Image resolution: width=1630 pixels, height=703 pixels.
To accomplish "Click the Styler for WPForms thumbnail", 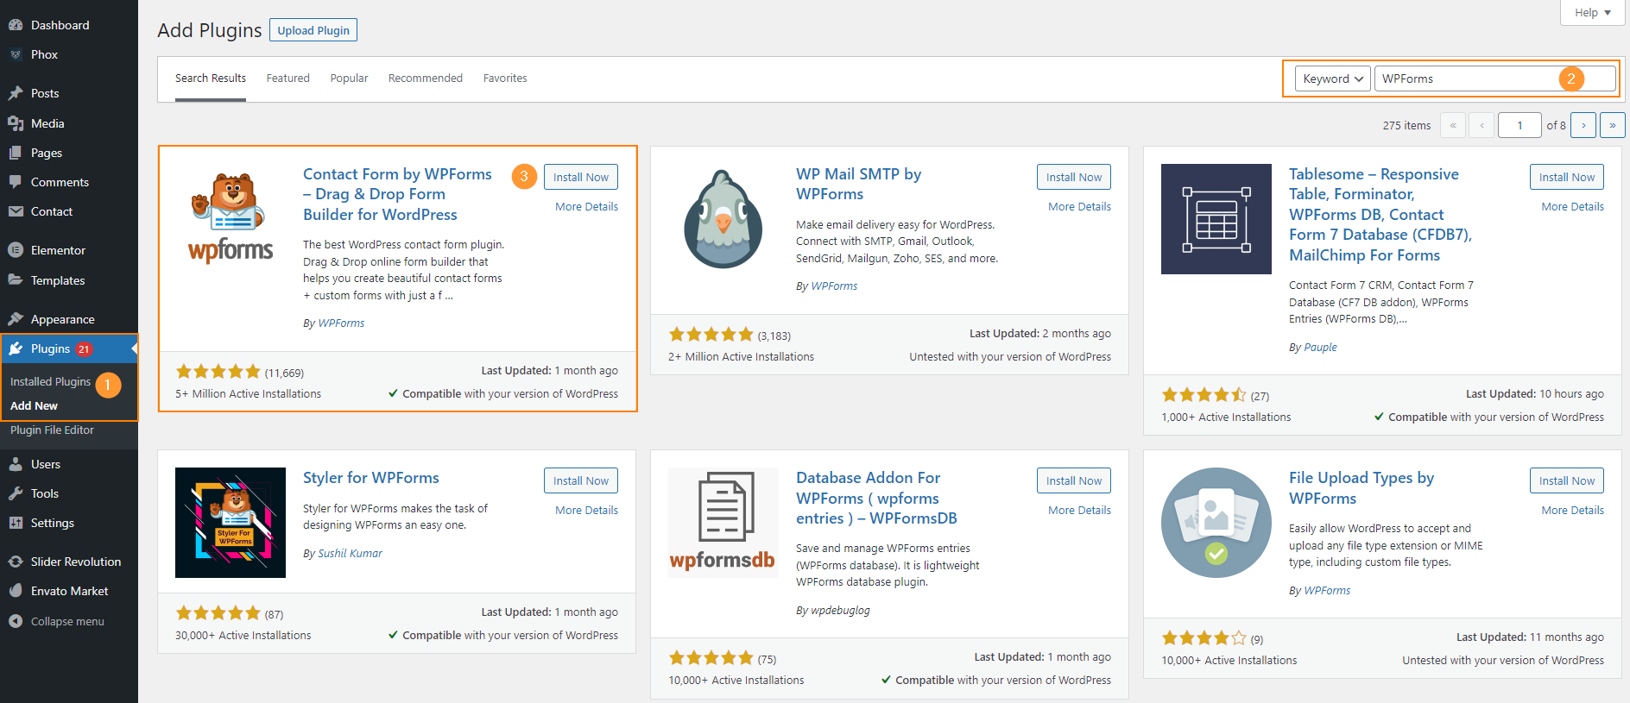I will pyautogui.click(x=231, y=523).
